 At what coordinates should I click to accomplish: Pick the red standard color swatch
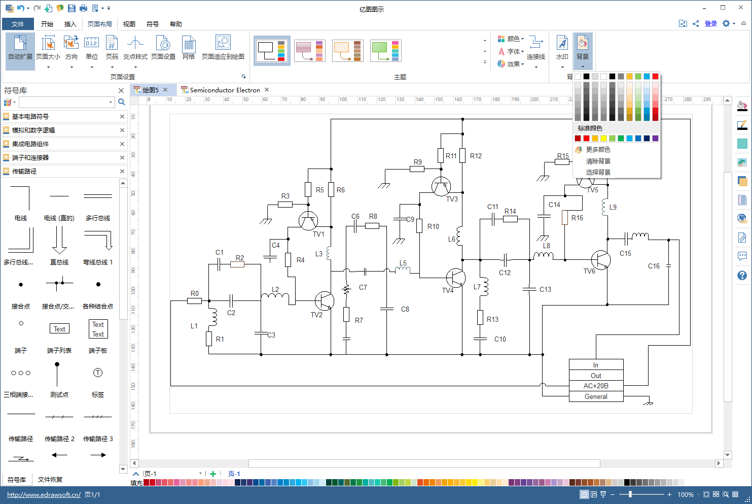(x=586, y=138)
